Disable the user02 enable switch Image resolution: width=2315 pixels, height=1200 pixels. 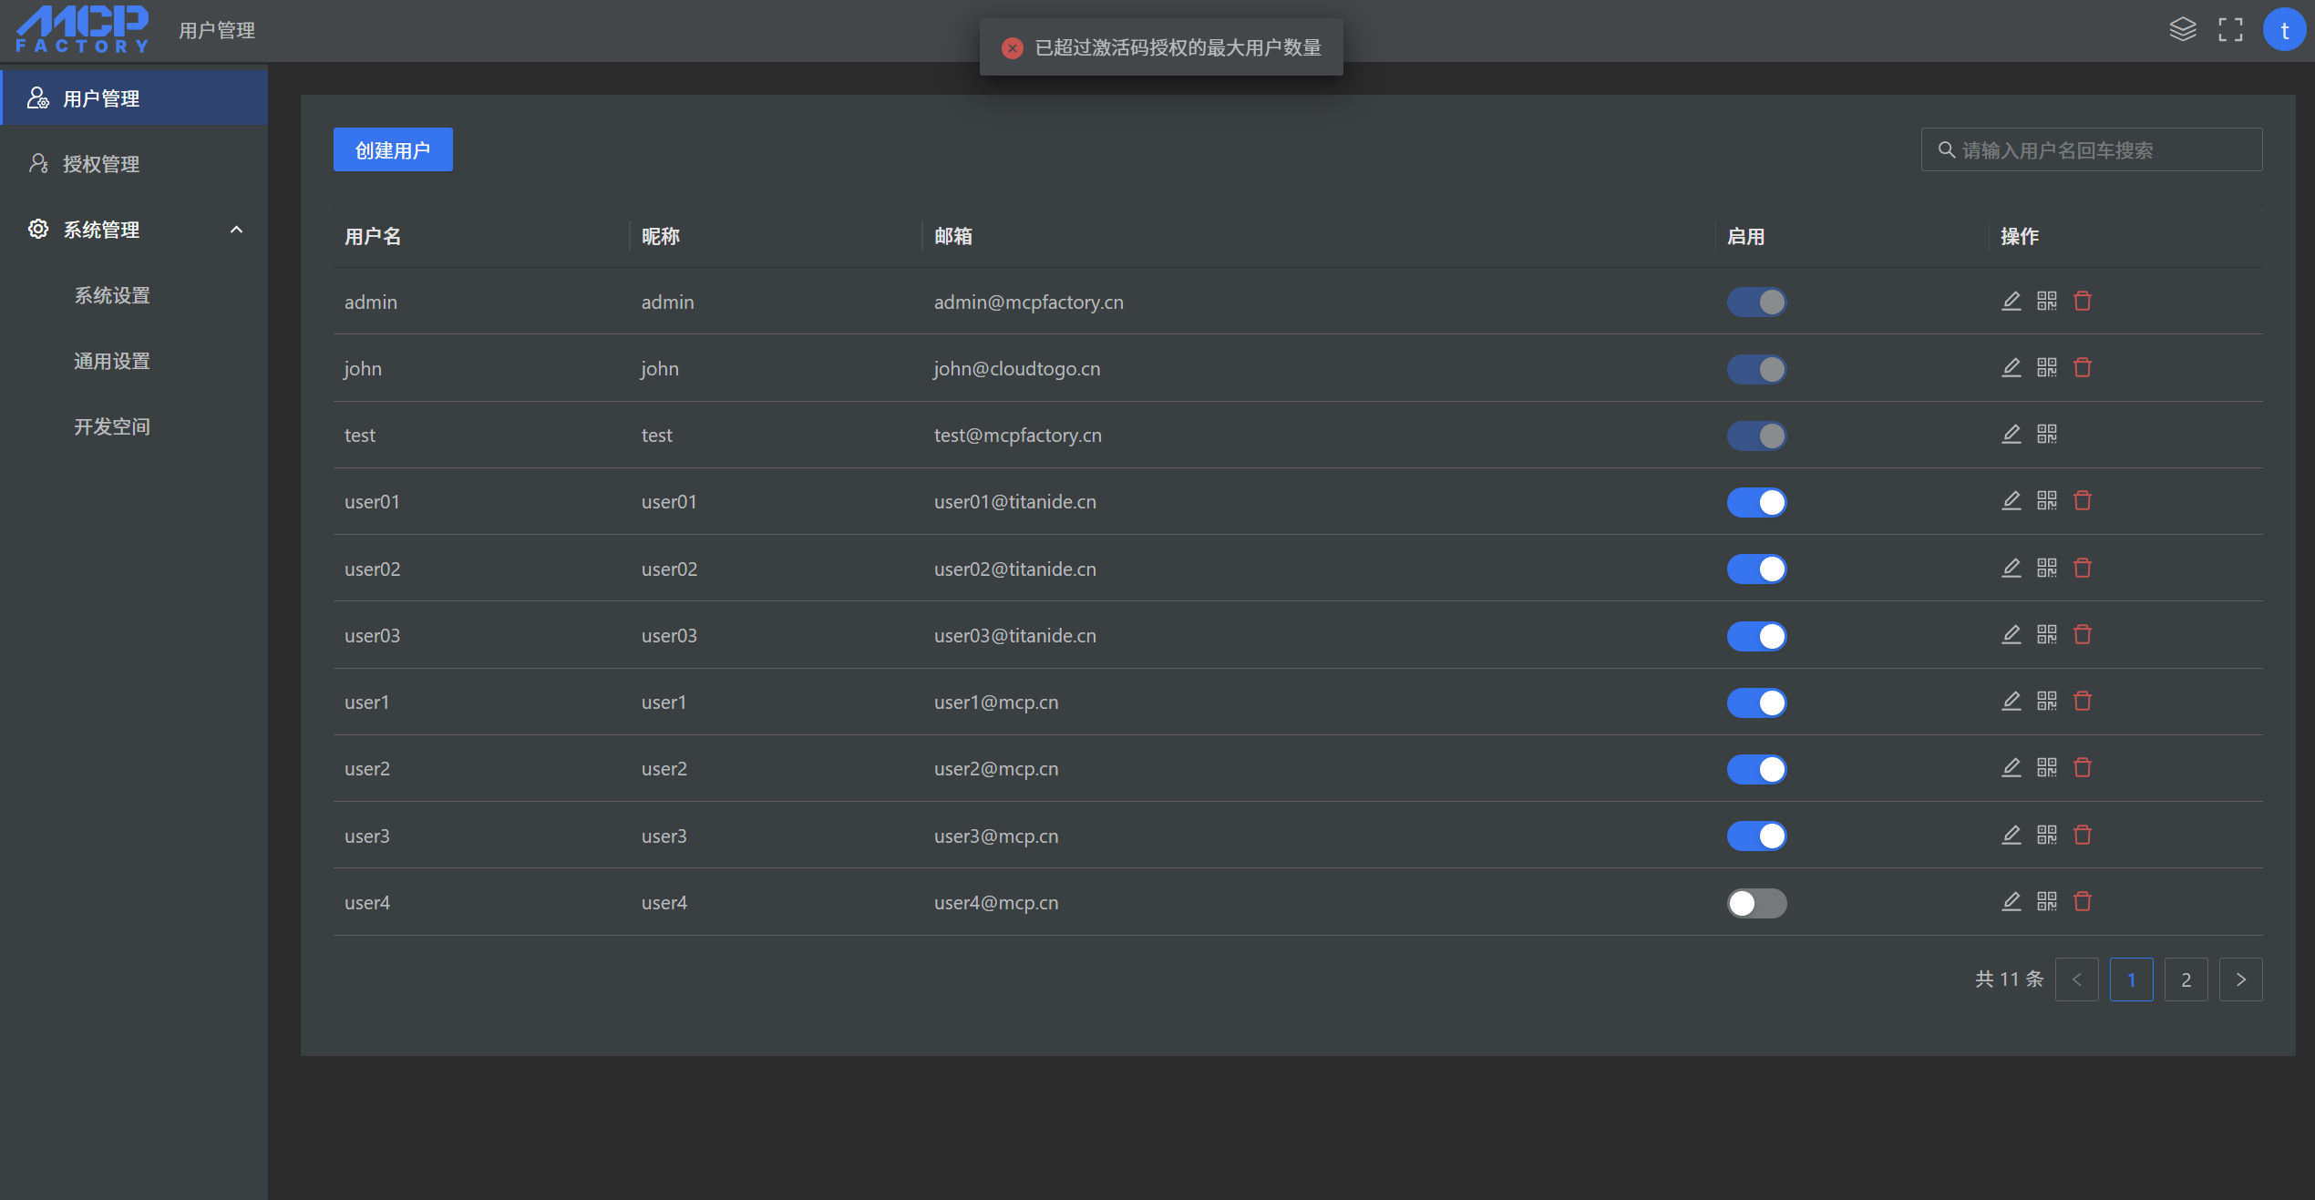1755,569
